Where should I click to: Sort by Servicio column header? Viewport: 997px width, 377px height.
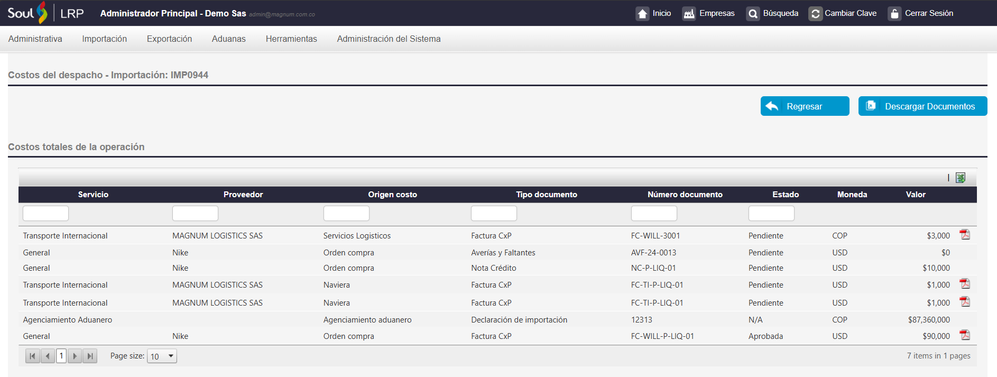click(x=93, y=195)
